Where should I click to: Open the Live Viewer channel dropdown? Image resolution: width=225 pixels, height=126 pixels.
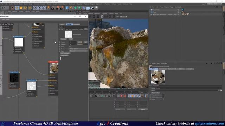(123, 17)
